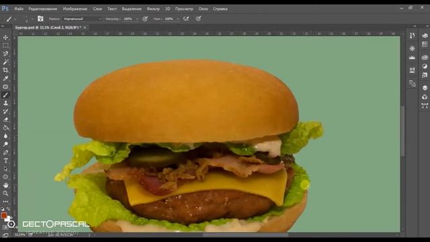Viewport: 430px width, 242px height.
Task: Open the blend mode dropdown
Action: (x=82, y=19)
